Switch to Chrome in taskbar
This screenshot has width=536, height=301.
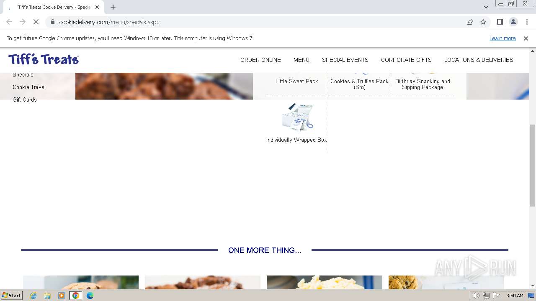[76, 296]
